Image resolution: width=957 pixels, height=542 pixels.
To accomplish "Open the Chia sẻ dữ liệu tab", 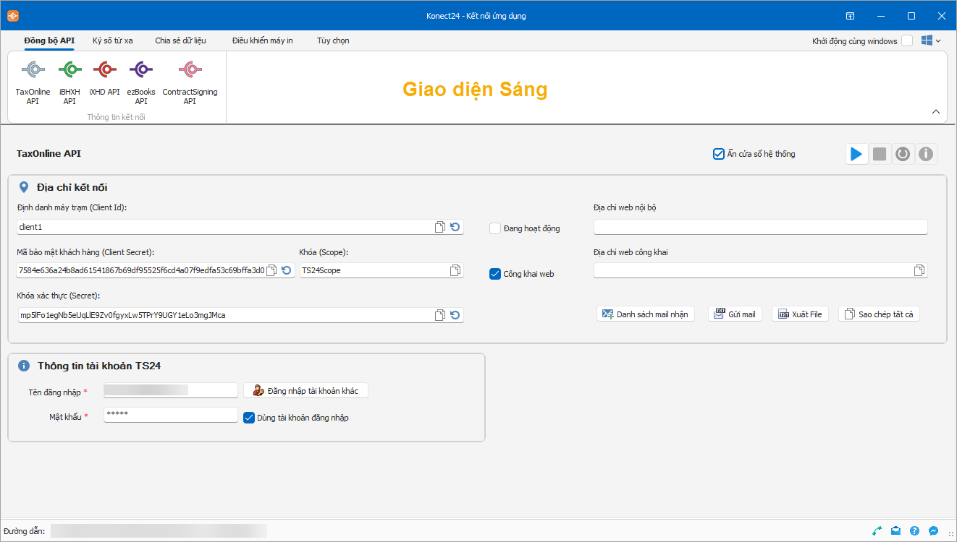I will click(x=180, y=40).
